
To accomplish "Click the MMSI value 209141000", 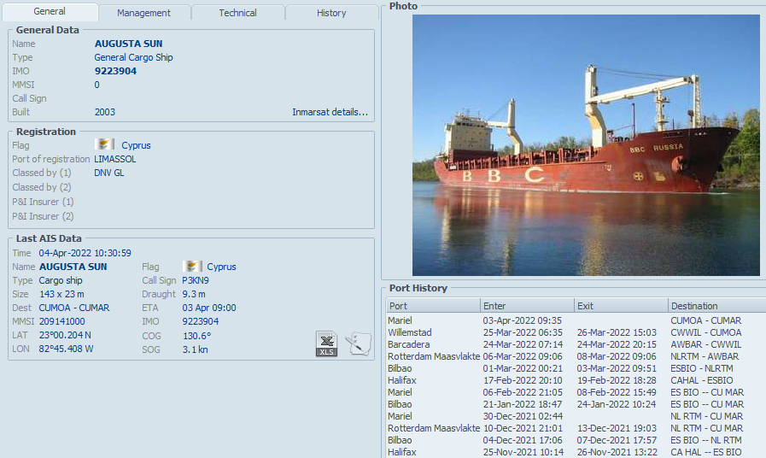I will pyautogui.click(x=61, y=321).
